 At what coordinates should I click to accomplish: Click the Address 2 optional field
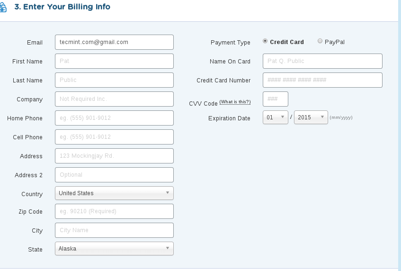tap(114, 175)
